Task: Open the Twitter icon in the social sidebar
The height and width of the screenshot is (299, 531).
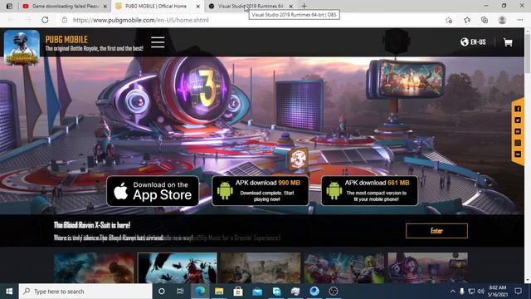Action: pyautogui.click(x=518, y=120)
